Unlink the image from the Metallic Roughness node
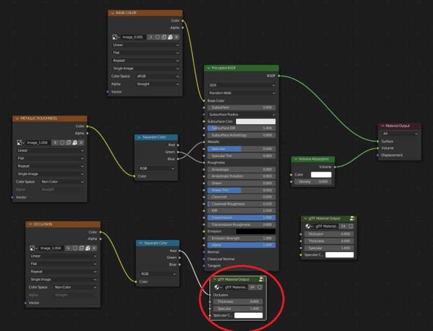433x331 pixels. [x=81, y=142]
